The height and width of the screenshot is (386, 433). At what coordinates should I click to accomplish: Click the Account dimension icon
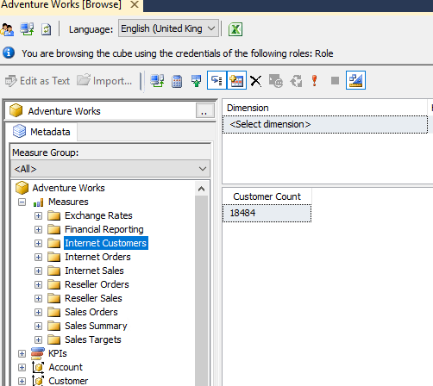38,367
